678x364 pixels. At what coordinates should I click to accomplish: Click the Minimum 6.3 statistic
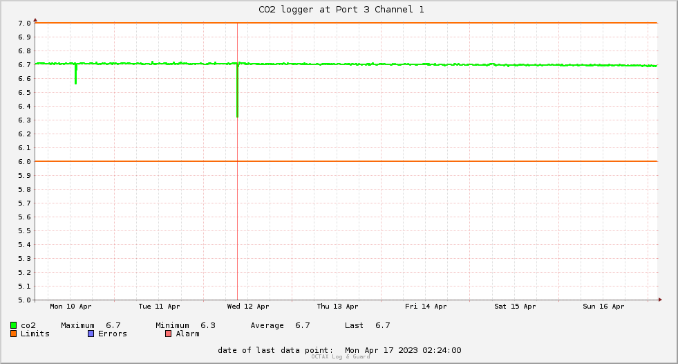pos(185,325)
